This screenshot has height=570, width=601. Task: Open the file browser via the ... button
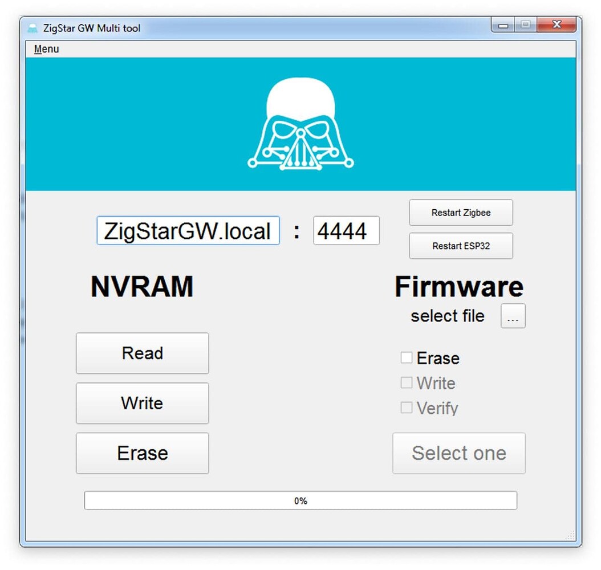click(x=513, y=316)
